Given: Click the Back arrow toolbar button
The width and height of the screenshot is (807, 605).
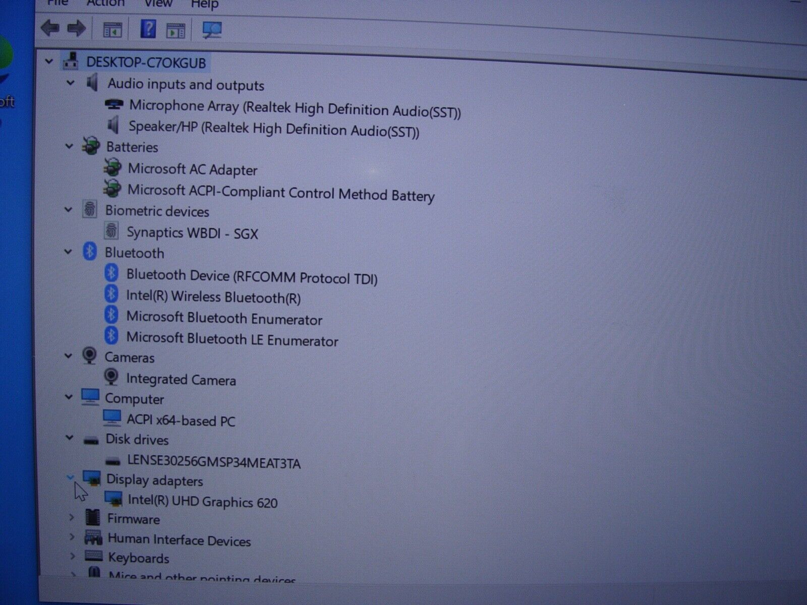Looking at the screenshot, I should point(50,28).
